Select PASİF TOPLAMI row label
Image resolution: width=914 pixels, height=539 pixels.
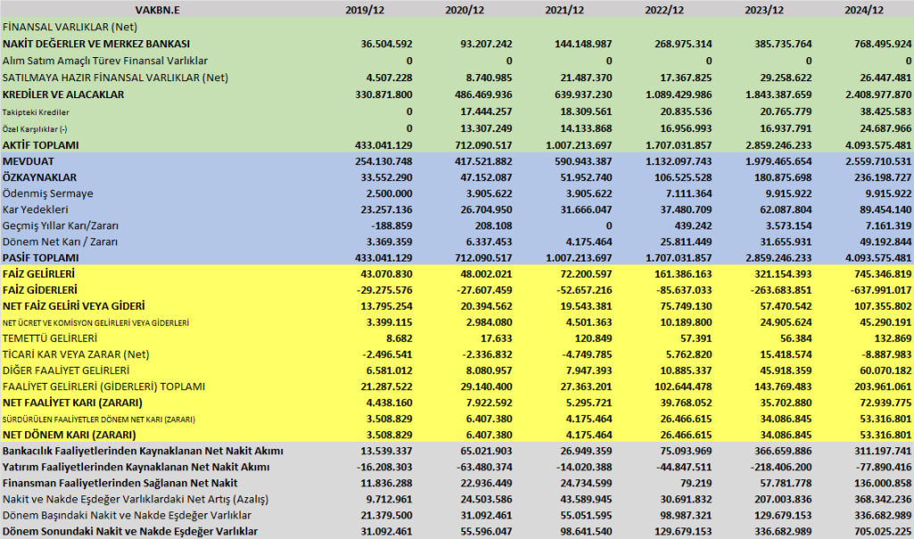pyautogui.click(x=41, y=258)
